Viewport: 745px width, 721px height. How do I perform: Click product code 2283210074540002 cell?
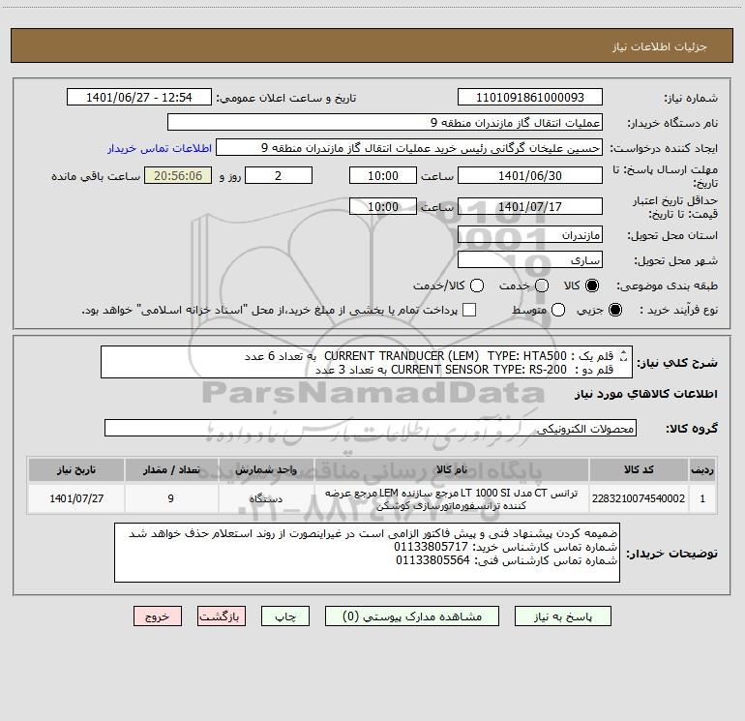[x=639, y=498]
